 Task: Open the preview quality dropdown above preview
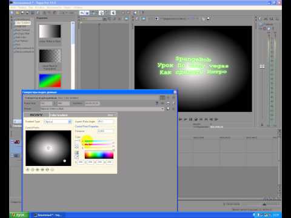tap(175, 19)
